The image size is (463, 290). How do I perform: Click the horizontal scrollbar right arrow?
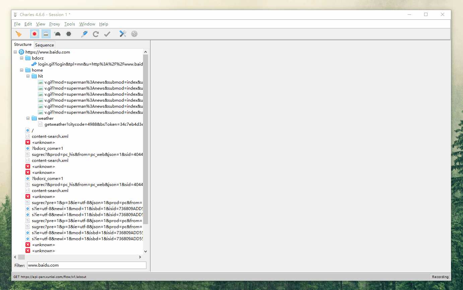[140, 257]
